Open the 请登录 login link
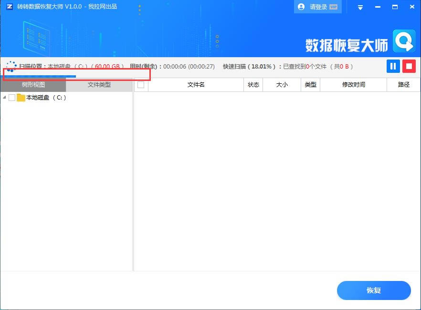Image resolution: width=421 pixels, height=310 pixels. tap(318, 7)
